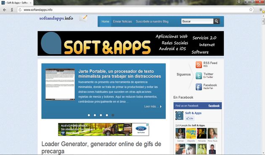
Task: Click the Facebook Like thumbs-up button
Action: 190,118
